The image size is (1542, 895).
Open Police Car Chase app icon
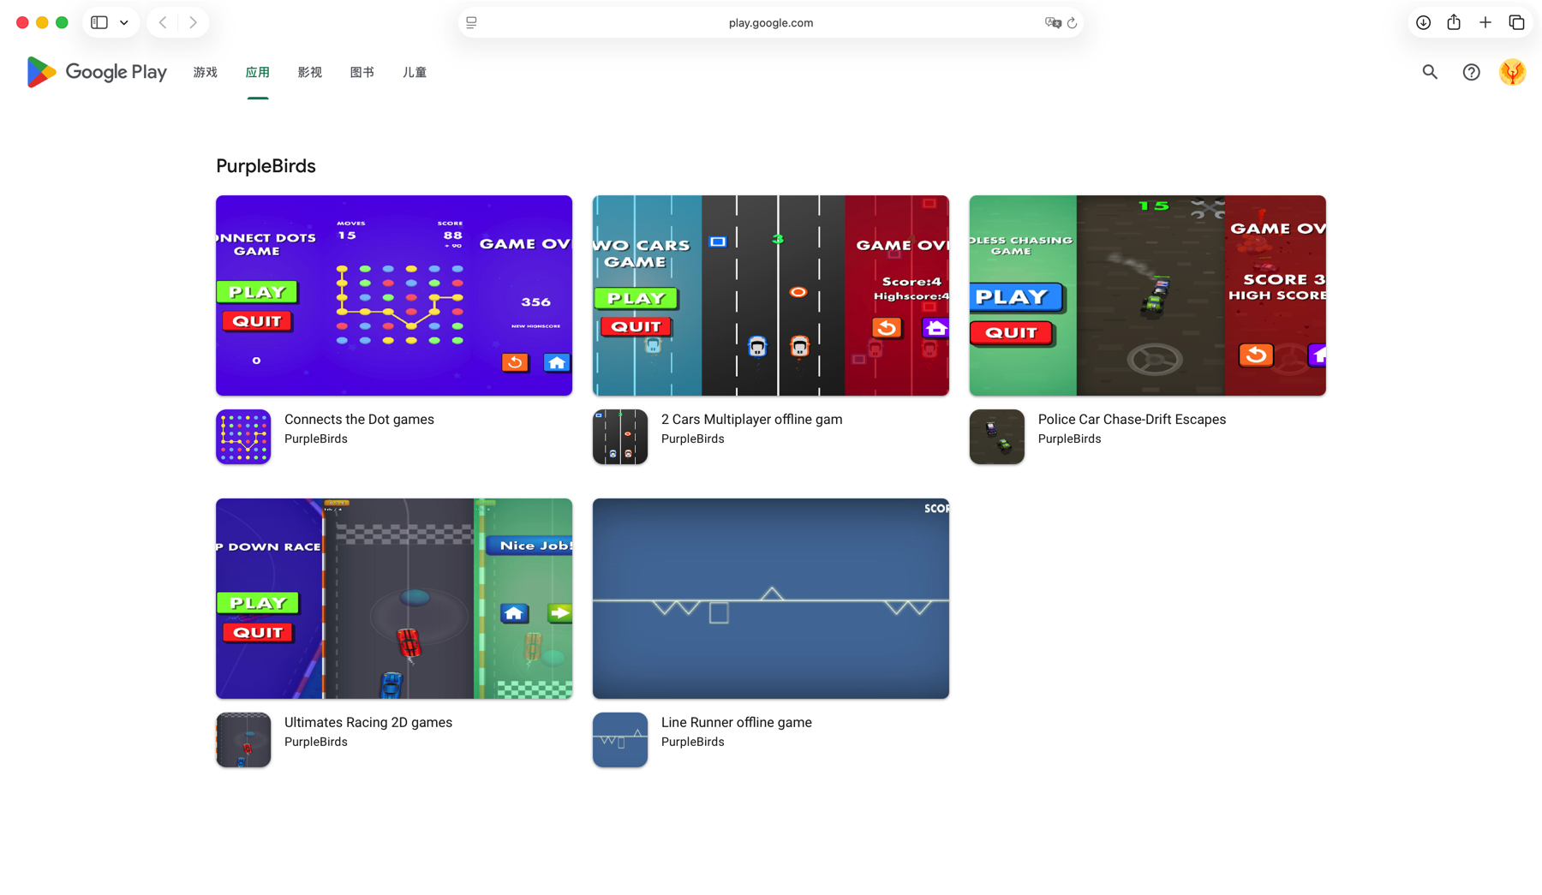tap(997, 437)
